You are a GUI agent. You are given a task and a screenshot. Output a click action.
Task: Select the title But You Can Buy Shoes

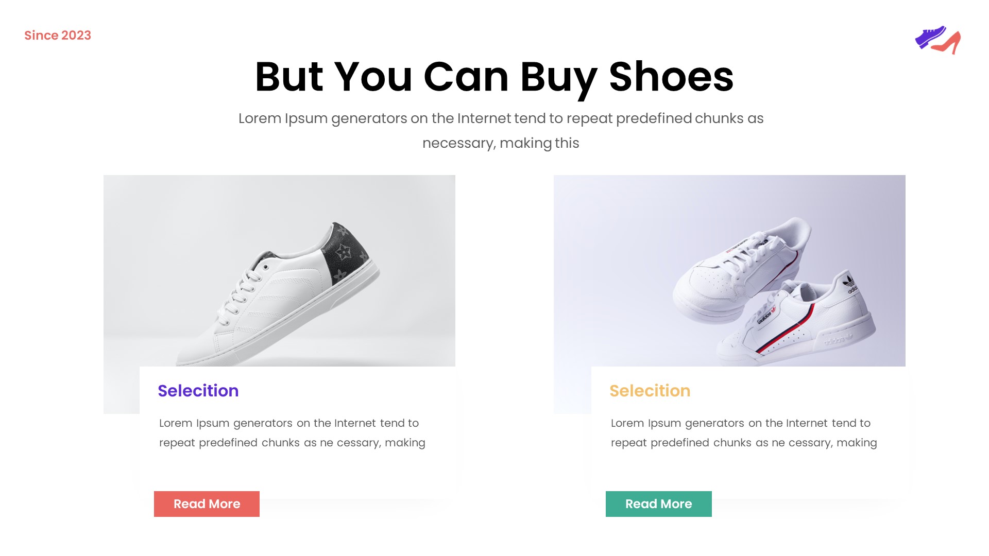(x=494, y=77)
